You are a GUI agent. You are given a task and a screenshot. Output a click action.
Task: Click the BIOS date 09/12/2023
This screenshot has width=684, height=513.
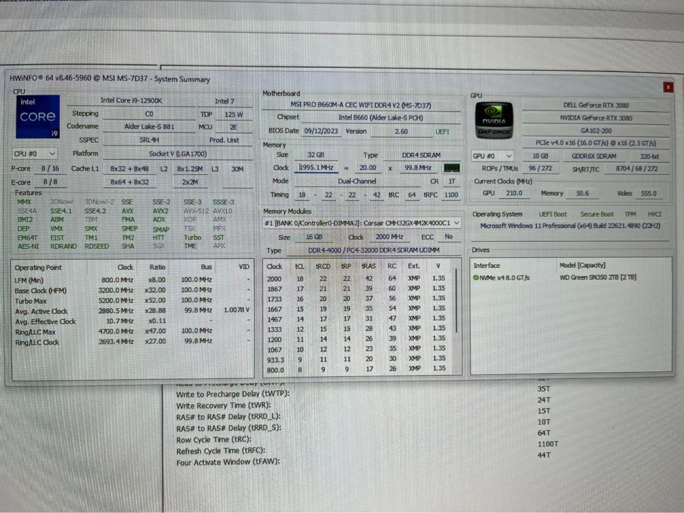click(321, 131)
